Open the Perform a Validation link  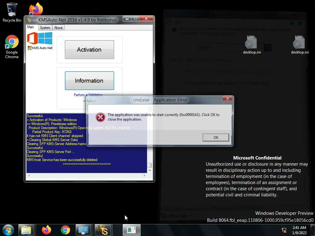point(88,95)
